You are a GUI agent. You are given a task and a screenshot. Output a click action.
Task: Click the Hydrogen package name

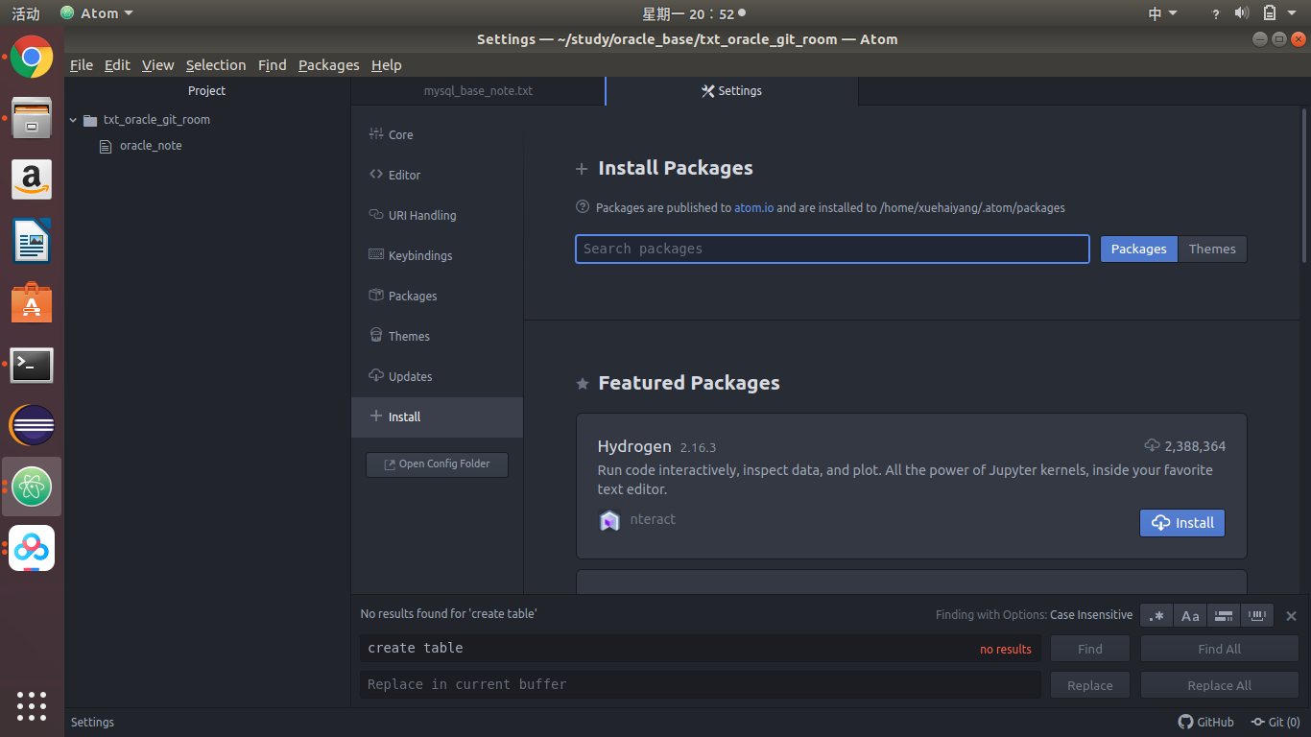click(x=634, y=446)
